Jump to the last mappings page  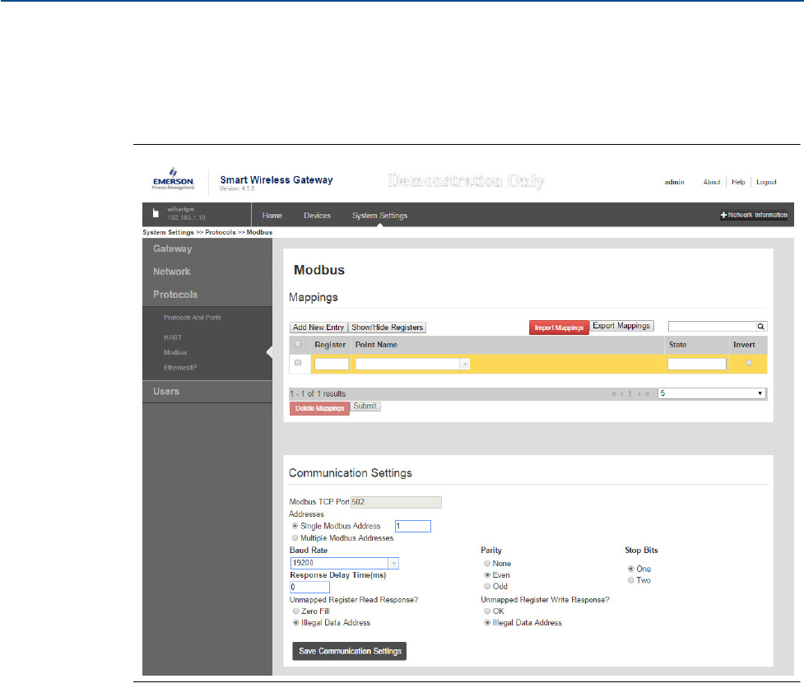coord(648,394)
